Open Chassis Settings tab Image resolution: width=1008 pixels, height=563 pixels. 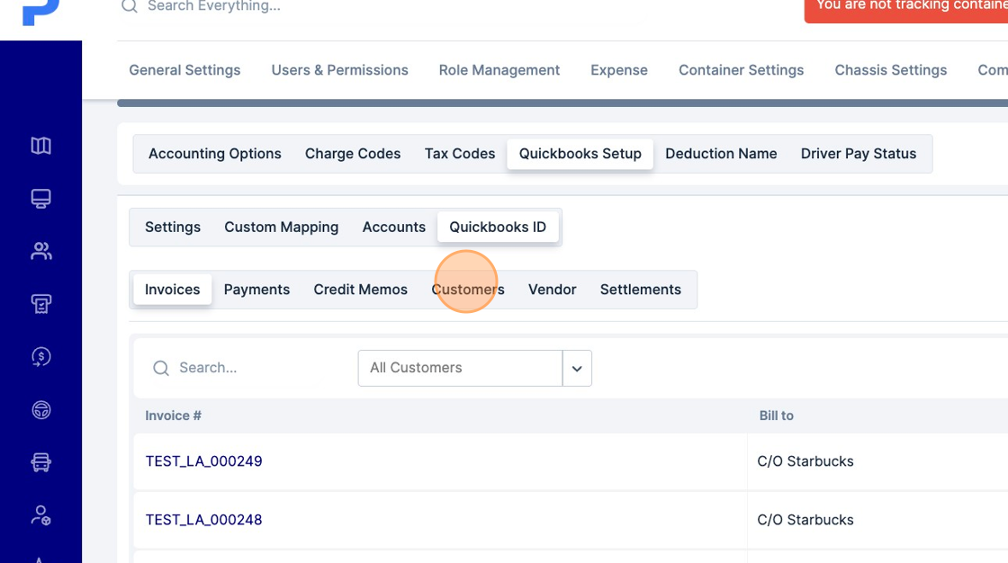[x=890, y=70]
